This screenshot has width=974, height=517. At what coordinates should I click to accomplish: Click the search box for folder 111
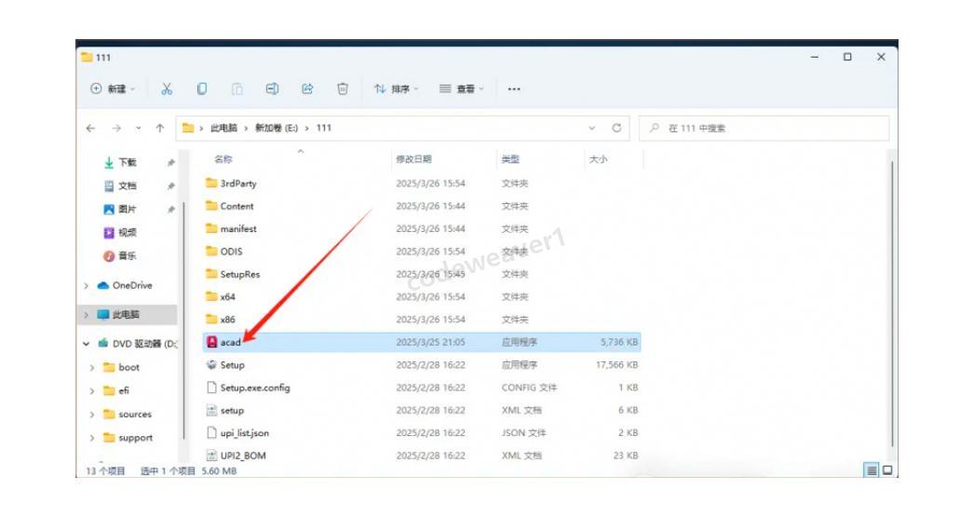[x=764, y=128]
